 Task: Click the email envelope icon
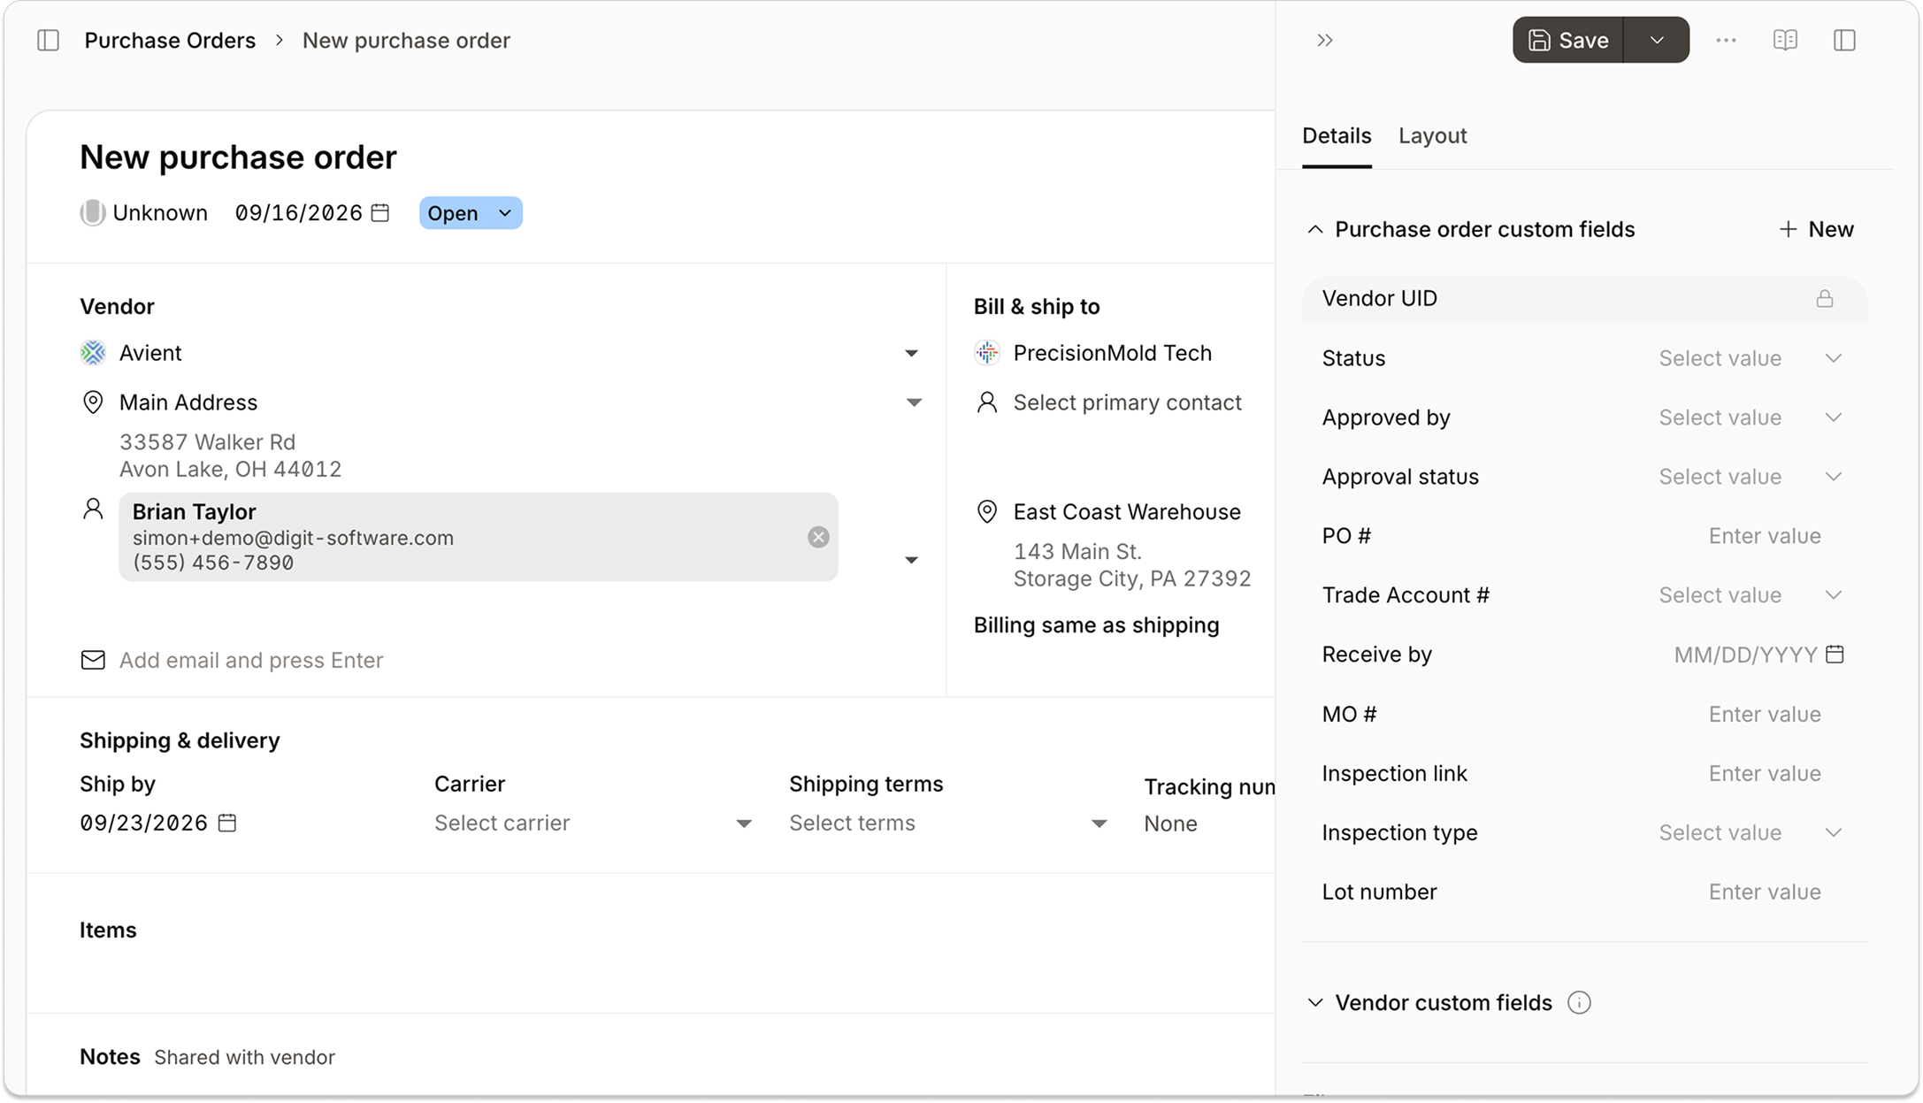(x=93, y=660)
